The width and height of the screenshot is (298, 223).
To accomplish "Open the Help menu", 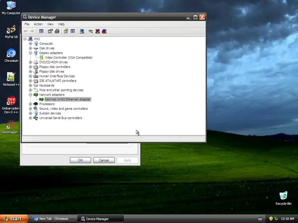I will 61,24.
